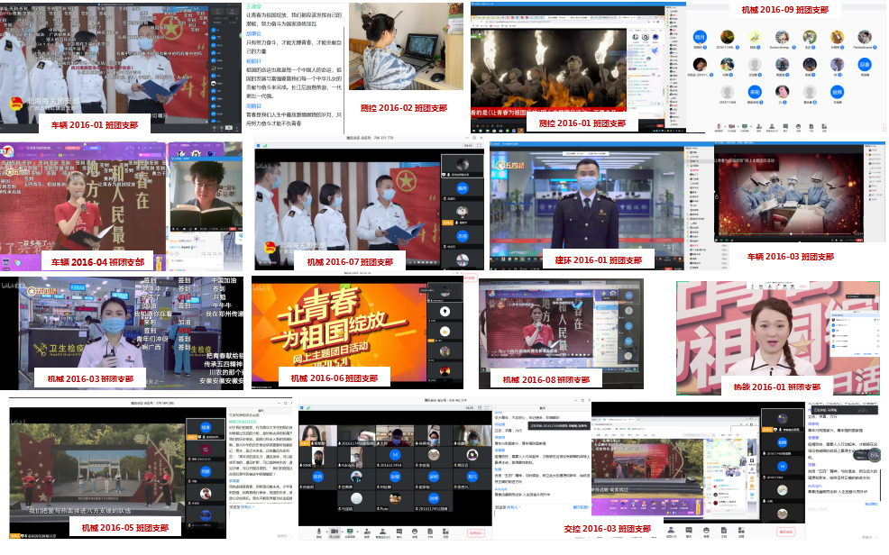The height and width of the screenshot is (555, 889).
Task: Toggle microphone in 机械 2016-09 meeting toolbar
Action: tap(719, 126)
